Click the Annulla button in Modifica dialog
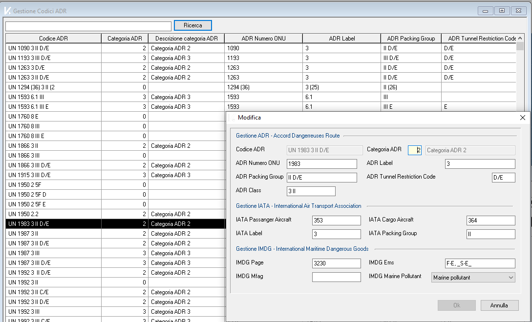 (x=498, y=305)
